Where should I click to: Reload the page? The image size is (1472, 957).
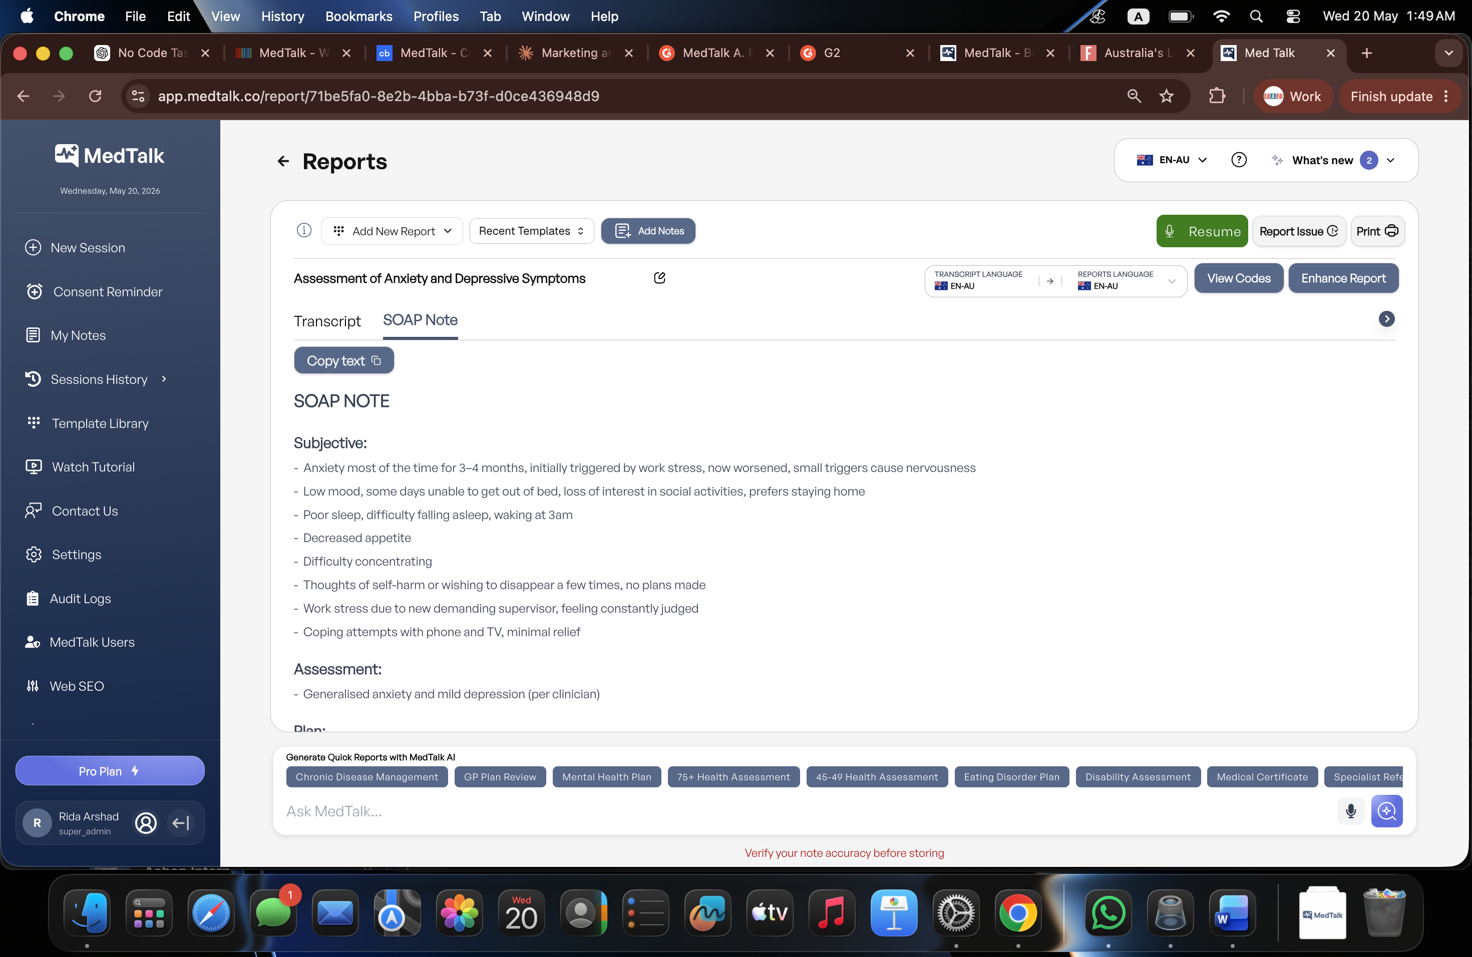[x=95, y=96]
